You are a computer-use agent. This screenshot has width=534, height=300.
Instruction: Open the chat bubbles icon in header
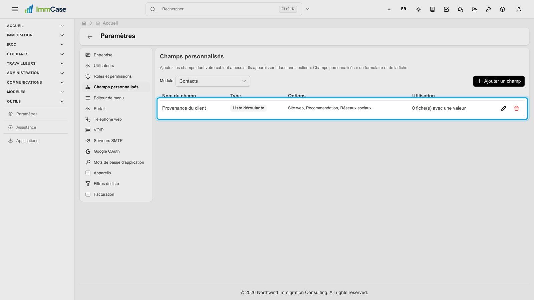coord(460,9)
